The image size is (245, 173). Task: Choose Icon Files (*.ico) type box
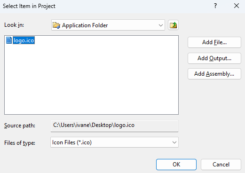[x=114, y=142]
